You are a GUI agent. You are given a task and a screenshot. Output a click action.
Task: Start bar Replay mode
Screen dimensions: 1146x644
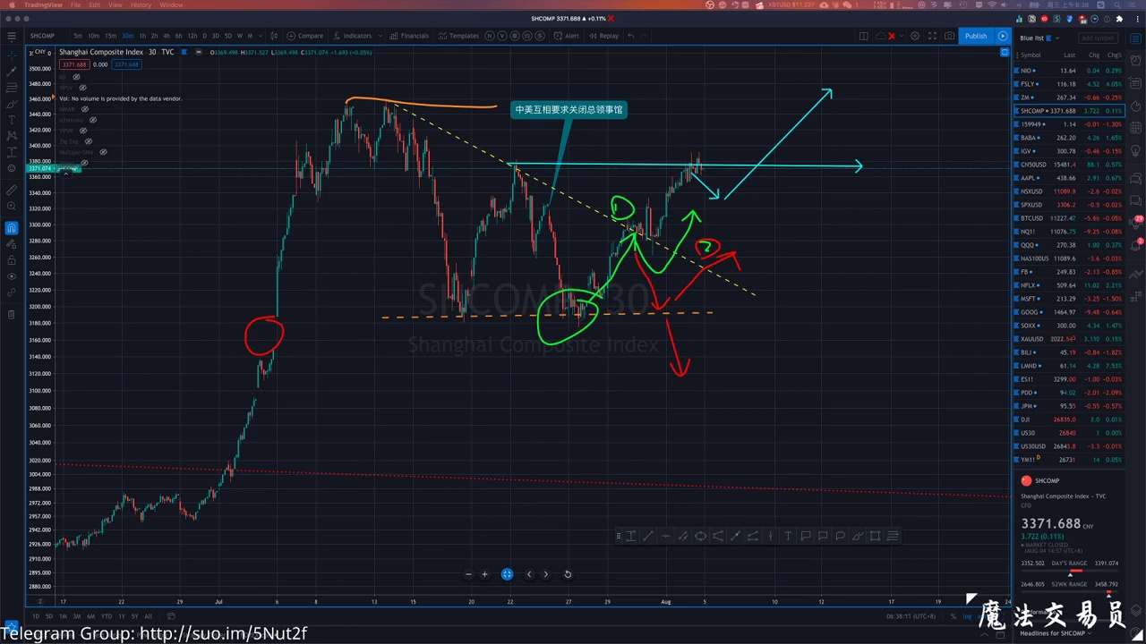[604, 36]
